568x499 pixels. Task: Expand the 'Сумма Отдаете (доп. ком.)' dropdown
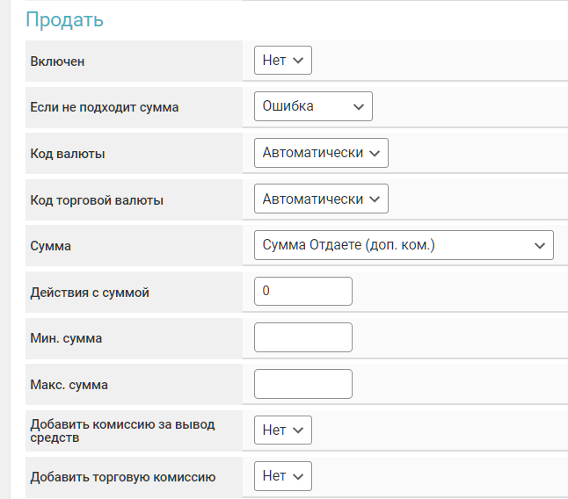[x=404, y=246]
